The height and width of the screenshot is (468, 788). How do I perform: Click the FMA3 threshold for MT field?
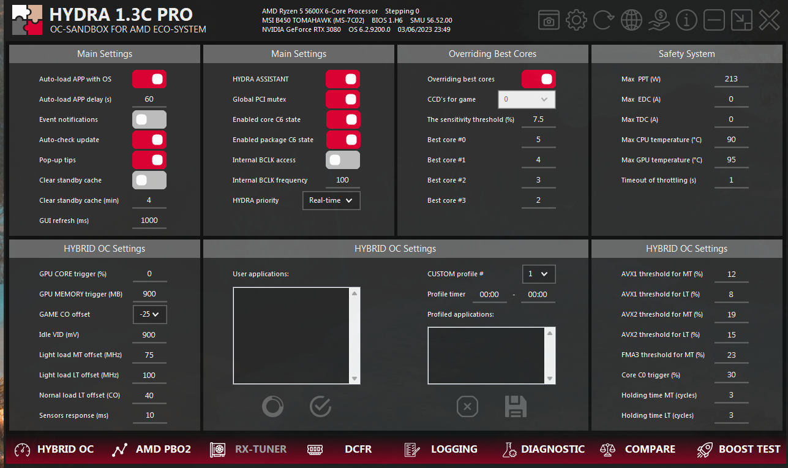pos(731,355)
